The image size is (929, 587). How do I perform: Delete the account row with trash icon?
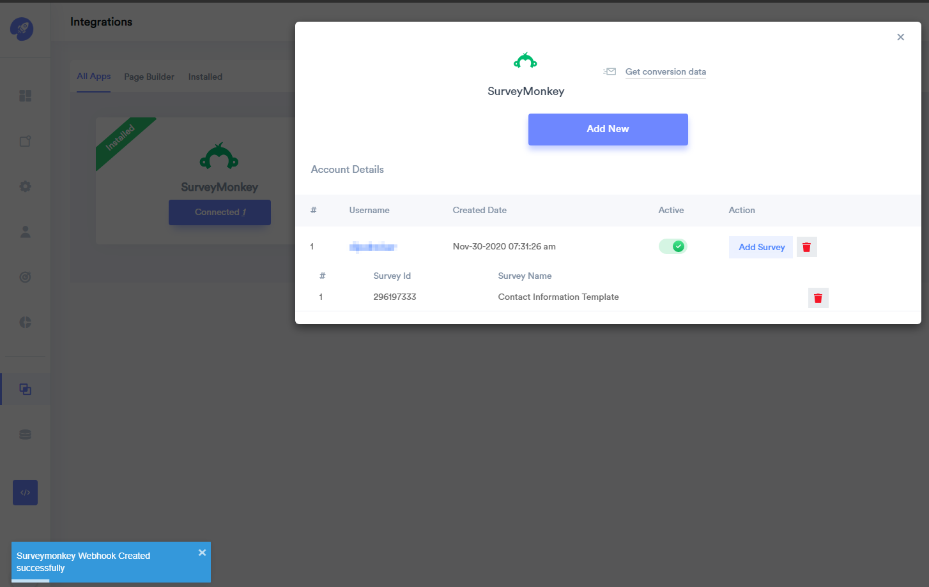806,247
